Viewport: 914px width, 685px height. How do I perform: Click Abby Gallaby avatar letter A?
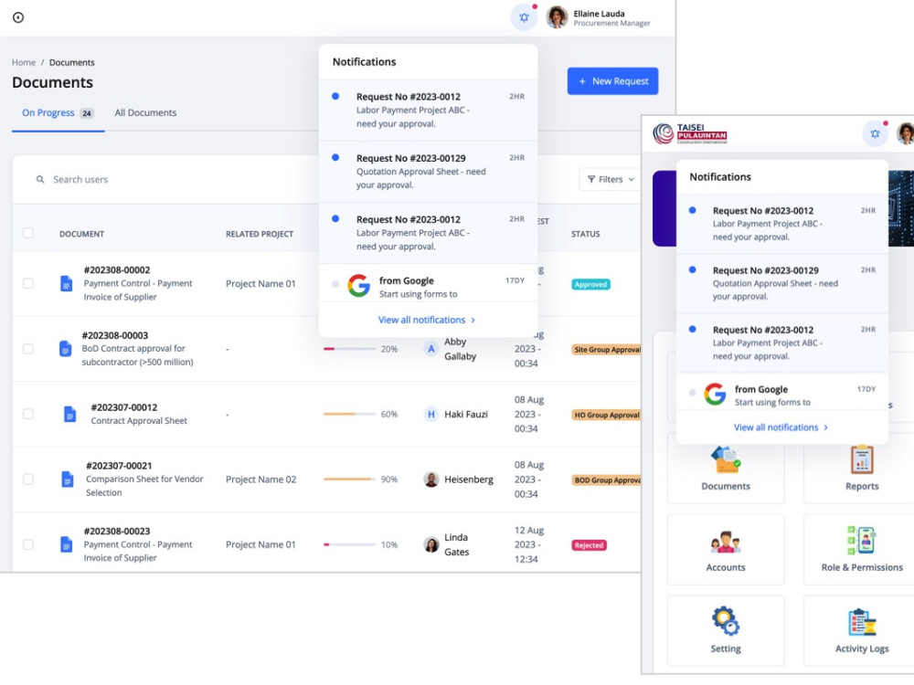point(430,349)
